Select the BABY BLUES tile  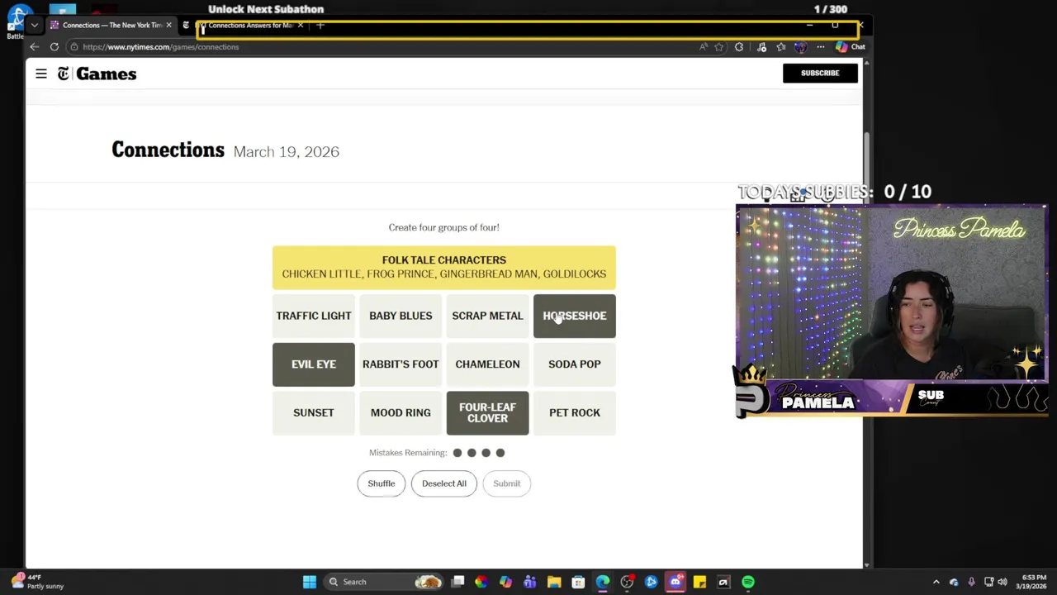(401, 316)
